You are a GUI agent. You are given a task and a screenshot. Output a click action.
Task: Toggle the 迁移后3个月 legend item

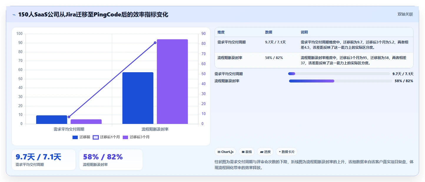(136, 137)
